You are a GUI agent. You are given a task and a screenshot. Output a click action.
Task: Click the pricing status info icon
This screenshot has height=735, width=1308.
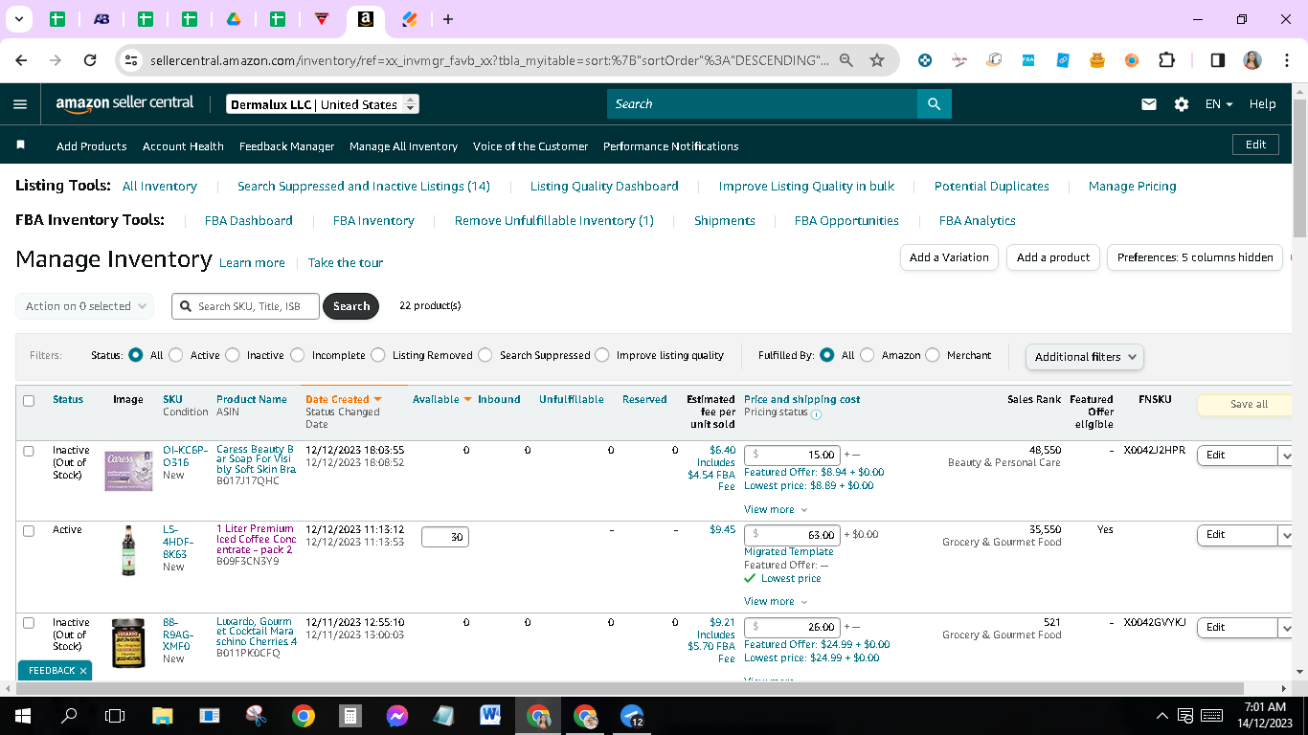[816, 414]
